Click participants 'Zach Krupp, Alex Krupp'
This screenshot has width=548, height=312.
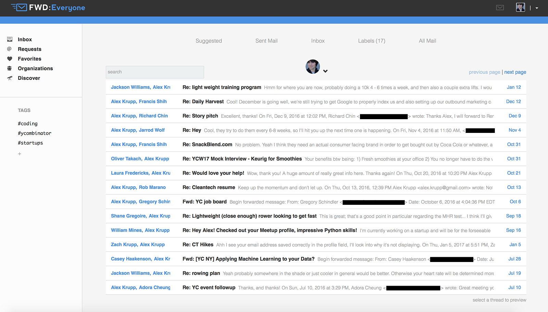[x=138, y=245]
